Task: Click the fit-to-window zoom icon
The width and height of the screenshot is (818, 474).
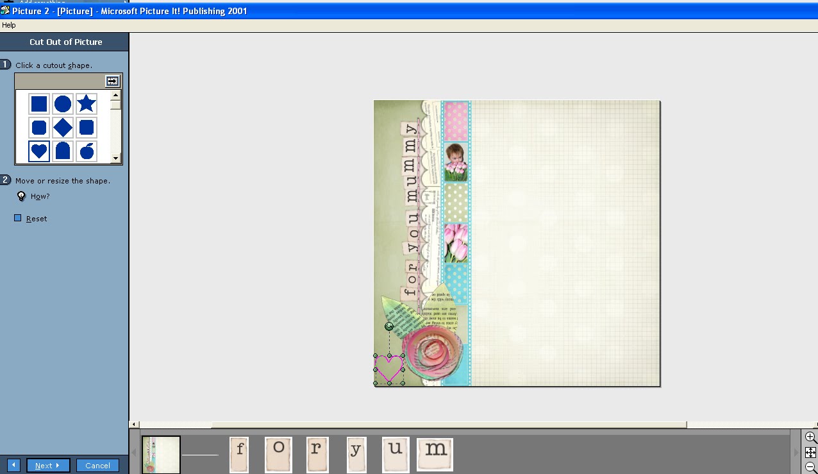Action: coord(811,452)
